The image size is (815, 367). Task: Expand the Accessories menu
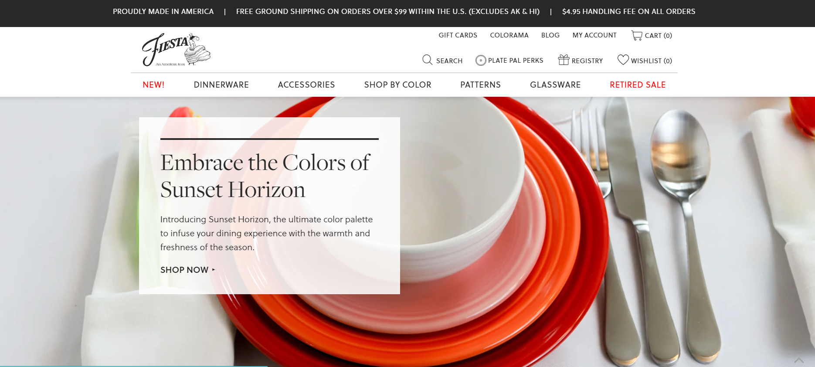pos(306,85)
